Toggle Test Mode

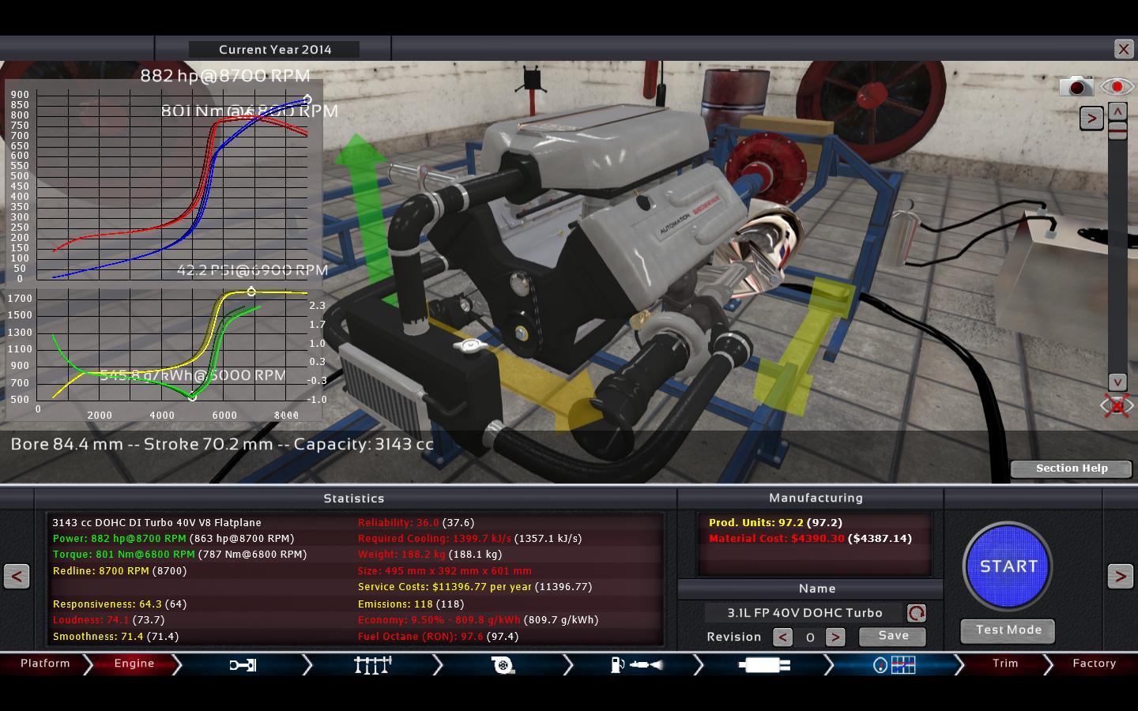coord(1008,630)
